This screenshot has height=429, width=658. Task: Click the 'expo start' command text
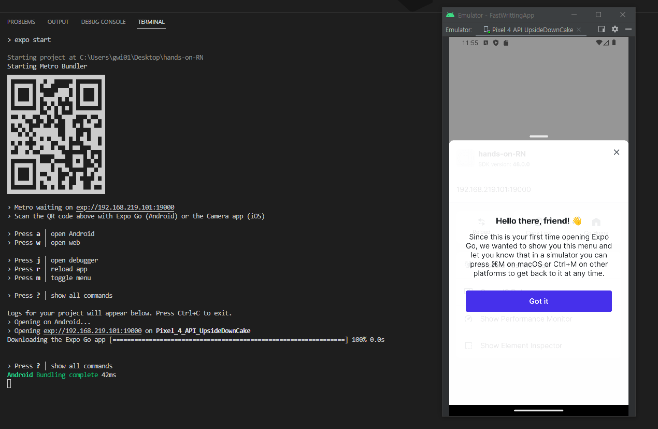click(x=33, y=39)
